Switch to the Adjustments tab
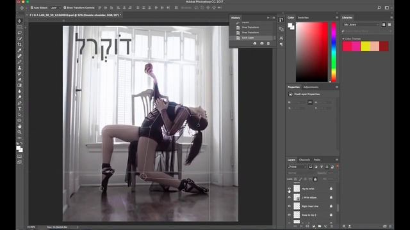Screen dimensions: 410x230 coord(311,87)
